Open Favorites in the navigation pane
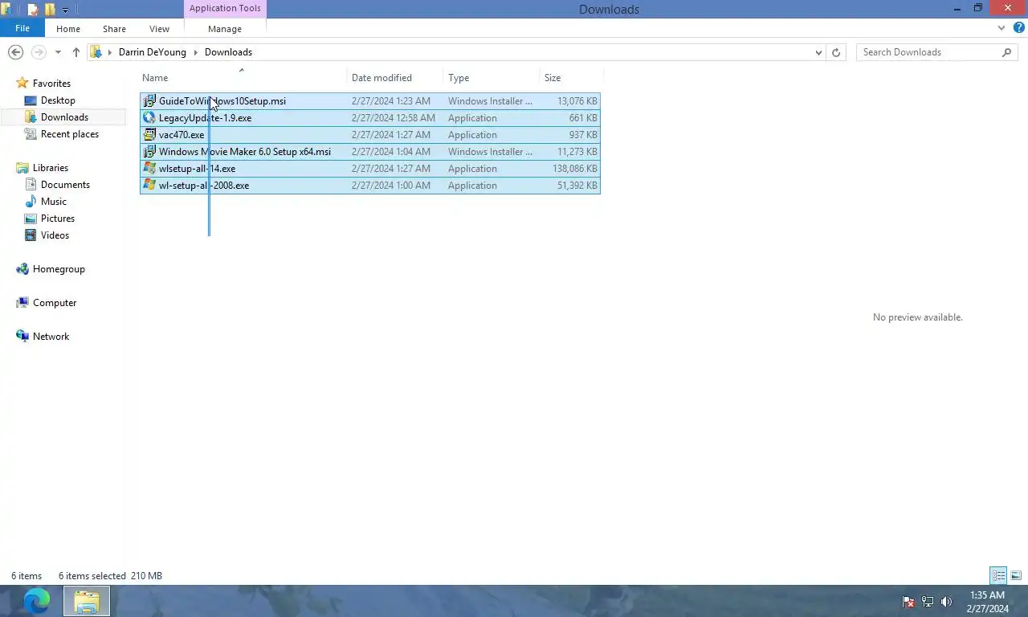 pos(51,84)
